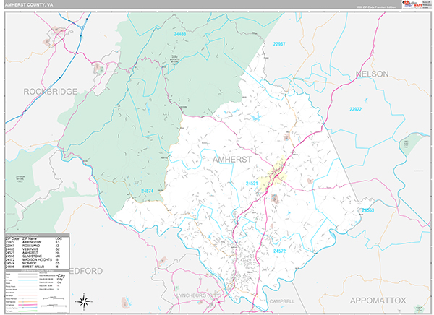
Task: Select the GLADSTONE row in the ZIP index
Action: pos(38,256)
